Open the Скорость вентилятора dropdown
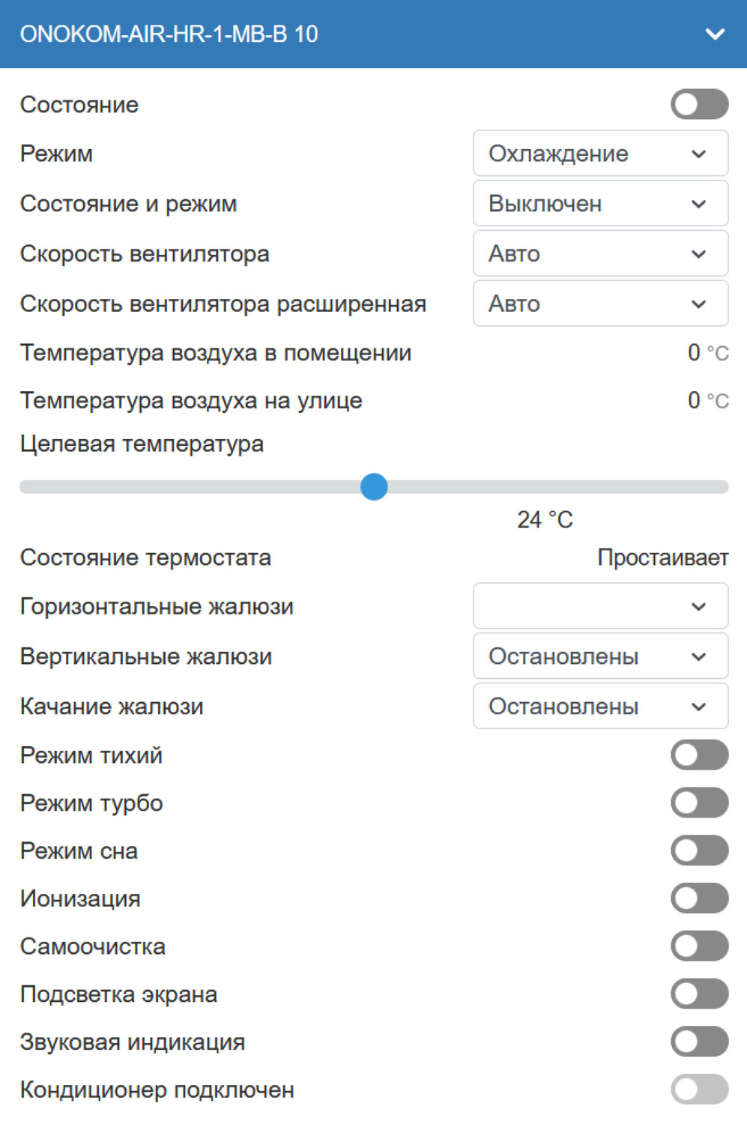This screenshot has height=1124, width=747. pyautogui.click(x=600, y=254)
